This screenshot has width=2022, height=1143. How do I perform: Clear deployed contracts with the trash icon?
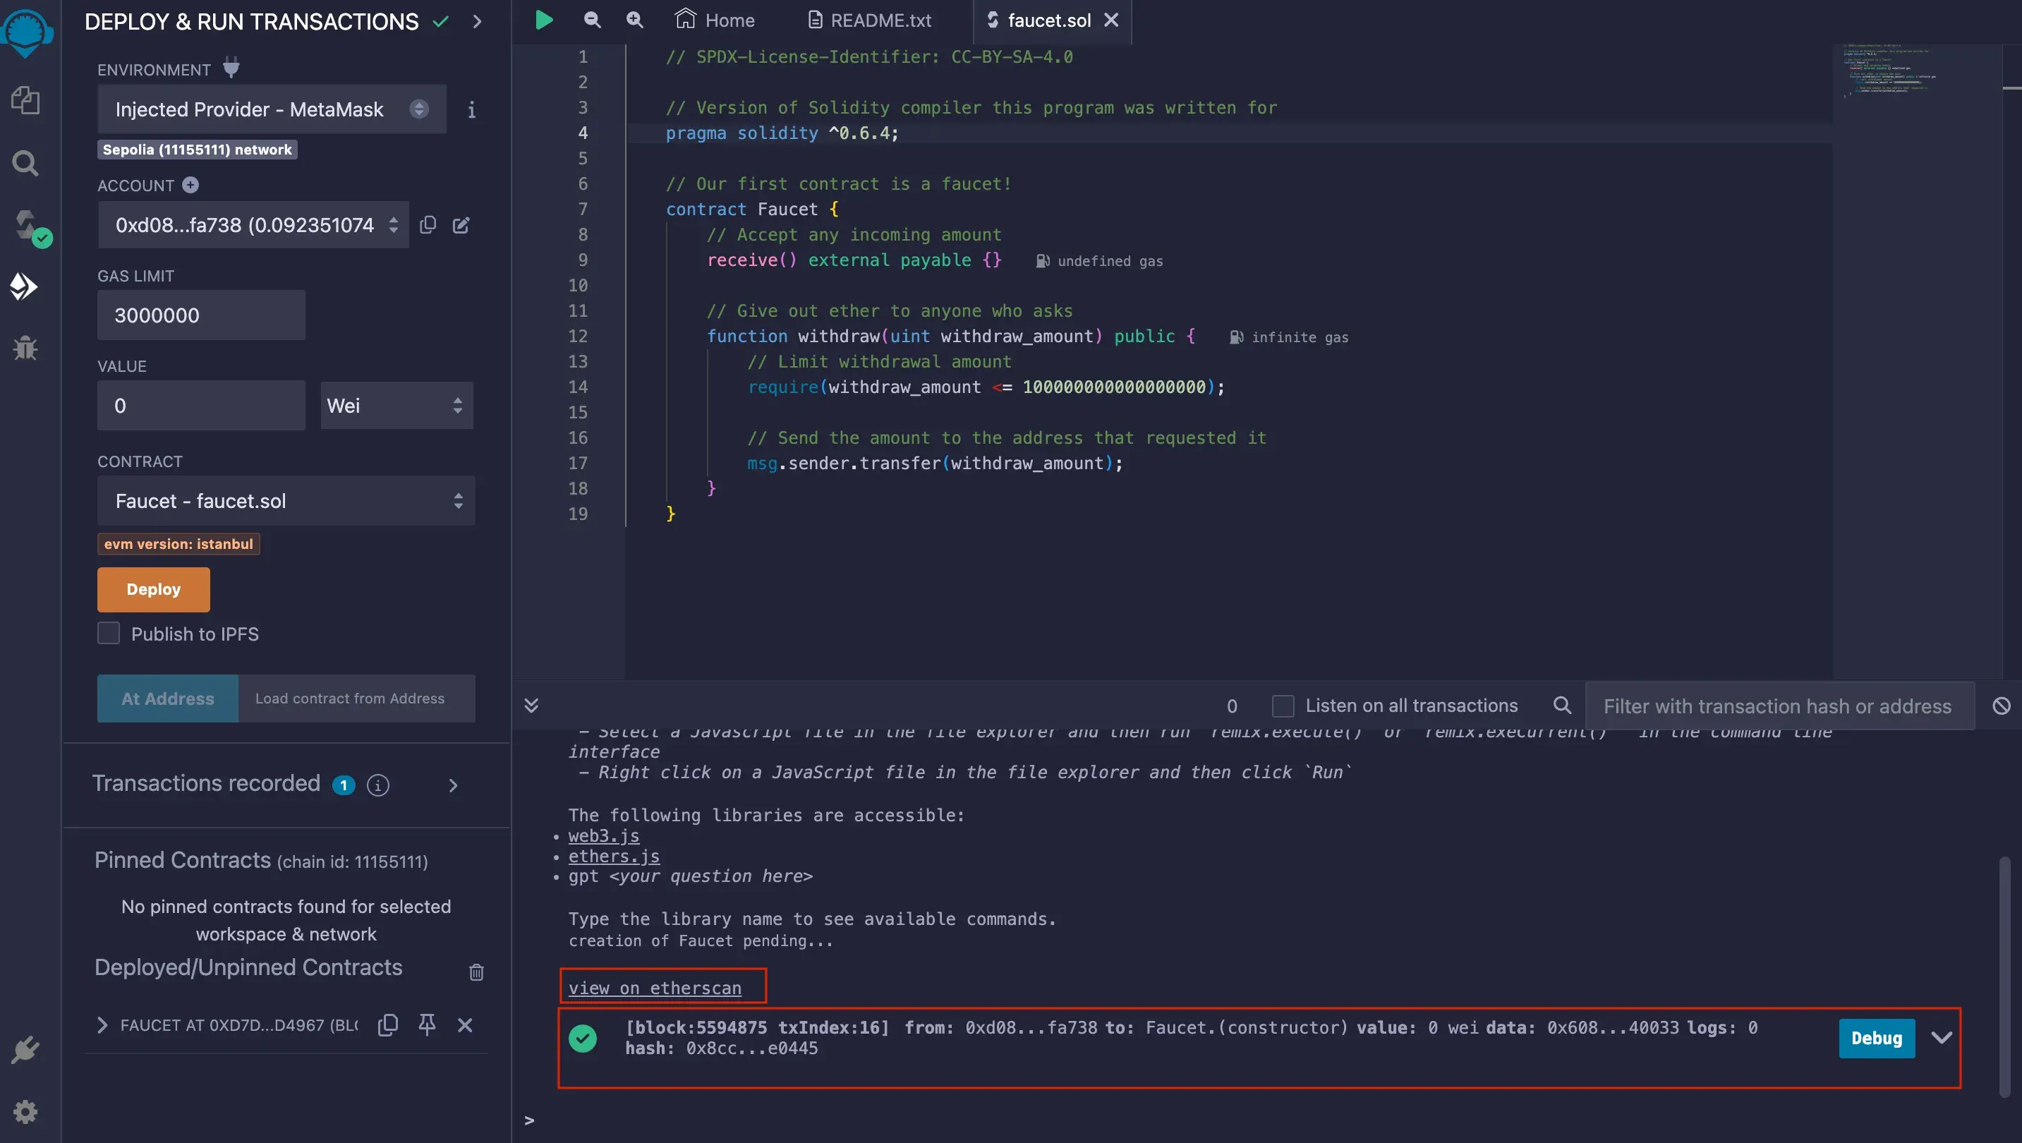coord(476,972)
